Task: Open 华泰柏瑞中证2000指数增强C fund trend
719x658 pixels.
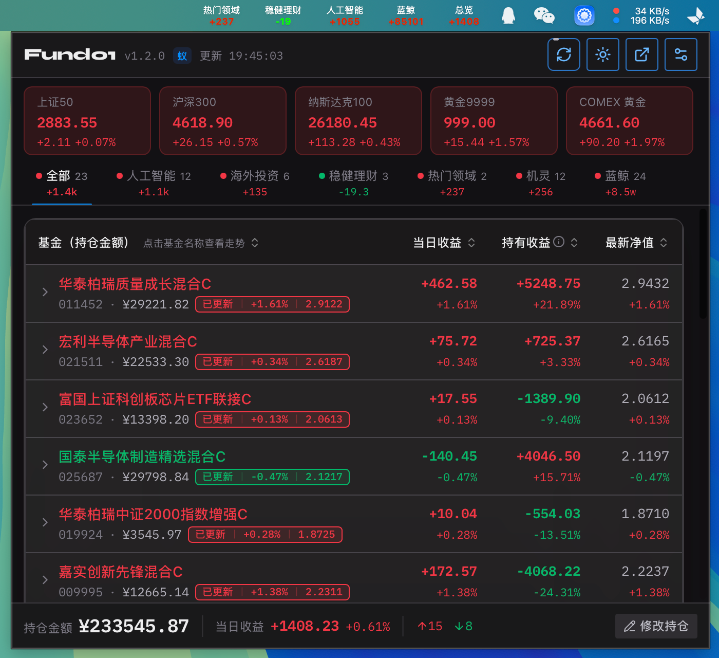Action: coord(153,514)
